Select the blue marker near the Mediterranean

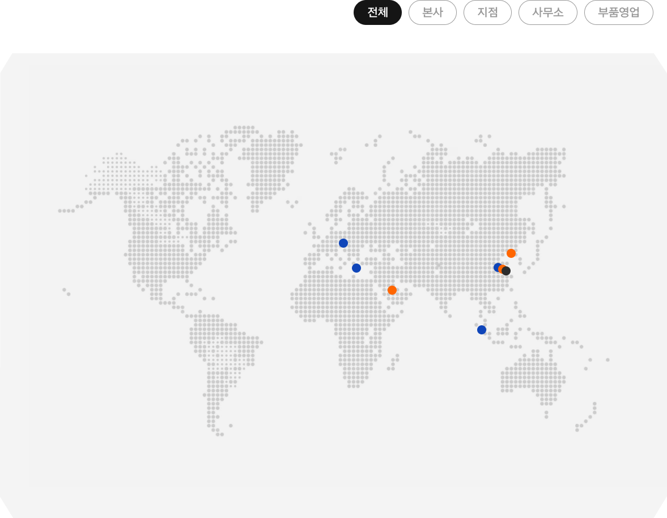(356, 268)
